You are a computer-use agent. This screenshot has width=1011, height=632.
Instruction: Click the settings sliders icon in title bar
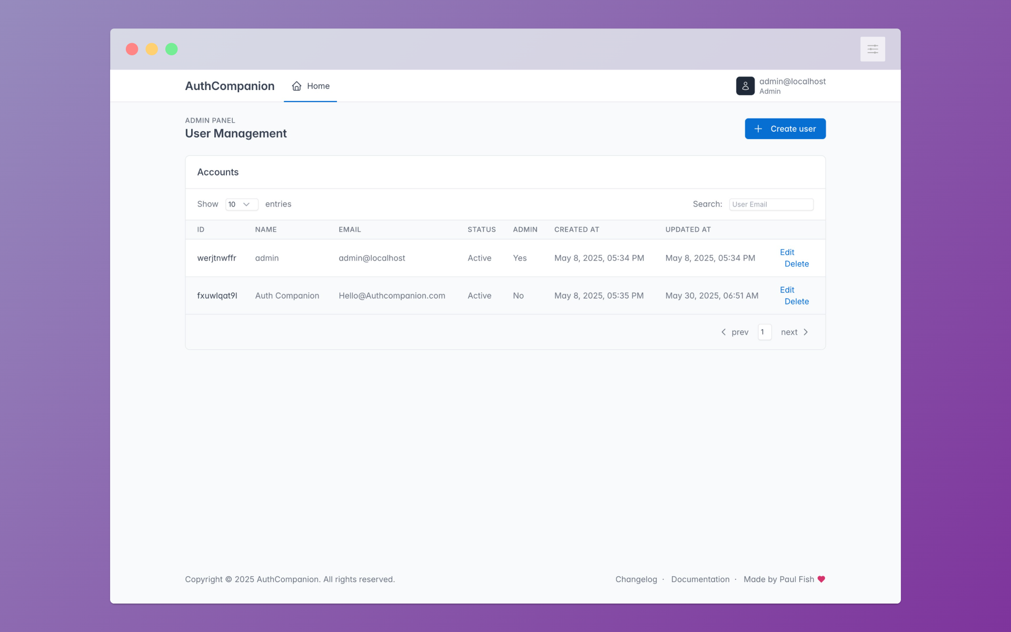[x=873, y=49]
